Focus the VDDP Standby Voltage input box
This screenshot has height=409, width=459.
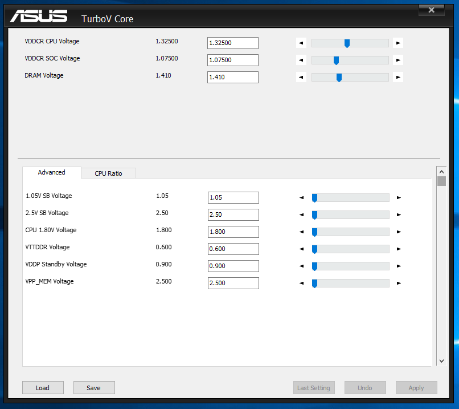(x=233, y=266)
